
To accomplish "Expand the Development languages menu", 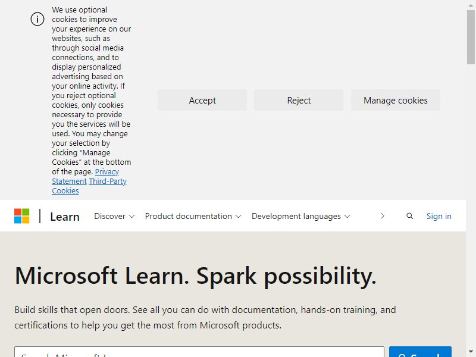I will point(301,216).
